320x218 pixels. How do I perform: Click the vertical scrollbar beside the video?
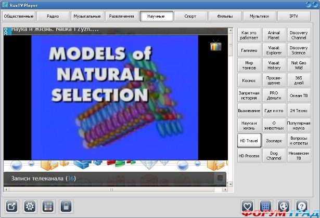[x=231, y=93]
